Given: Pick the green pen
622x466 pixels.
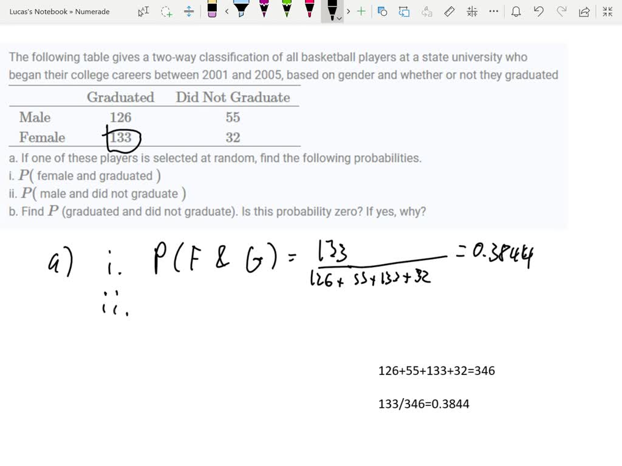Looking at the screenshot, I should (287, 11).
